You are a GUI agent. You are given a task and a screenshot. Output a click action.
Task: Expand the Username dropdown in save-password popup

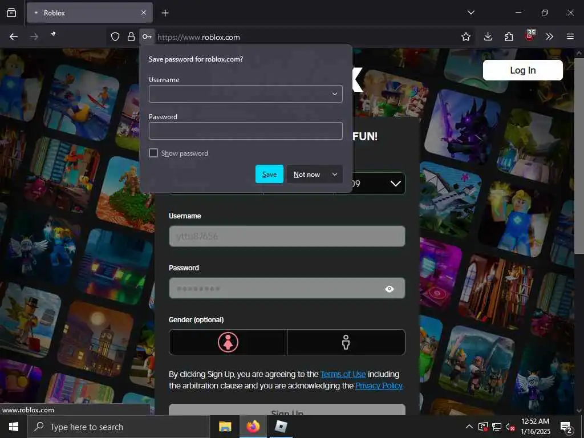(x=335, y=94)
